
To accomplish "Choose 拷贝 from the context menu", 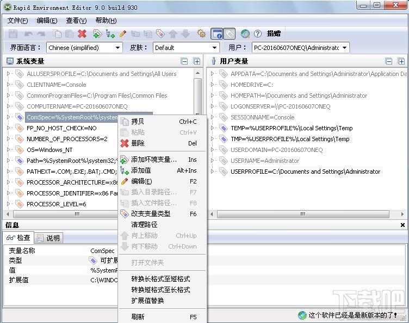I will 162,122.
